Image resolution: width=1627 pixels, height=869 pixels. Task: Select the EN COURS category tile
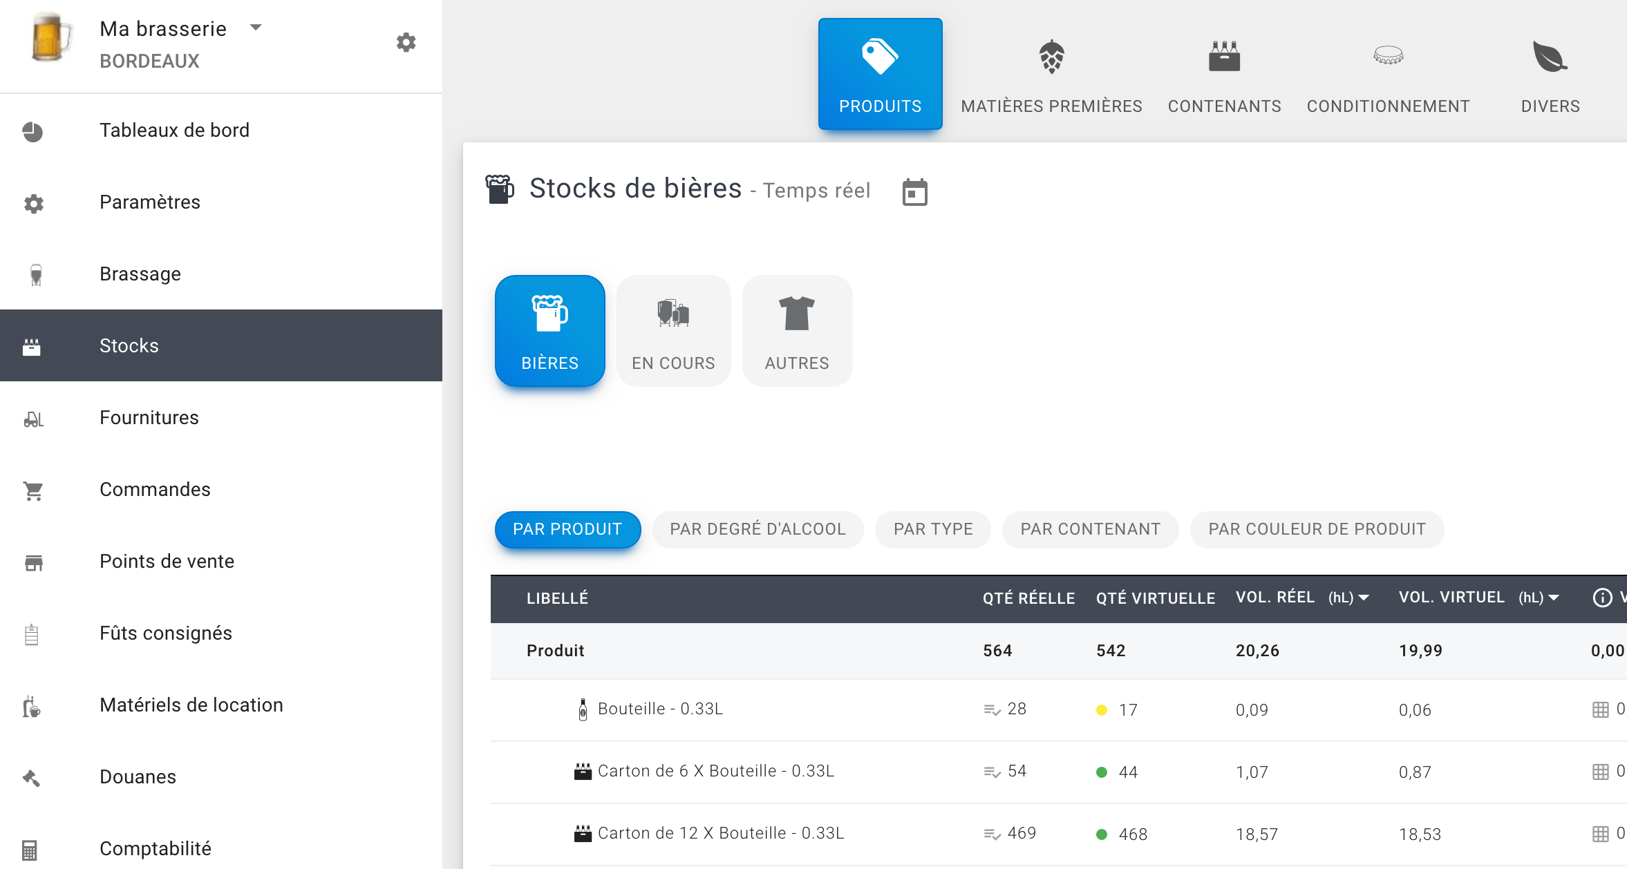pyautogui.click(x=673, y=330)
